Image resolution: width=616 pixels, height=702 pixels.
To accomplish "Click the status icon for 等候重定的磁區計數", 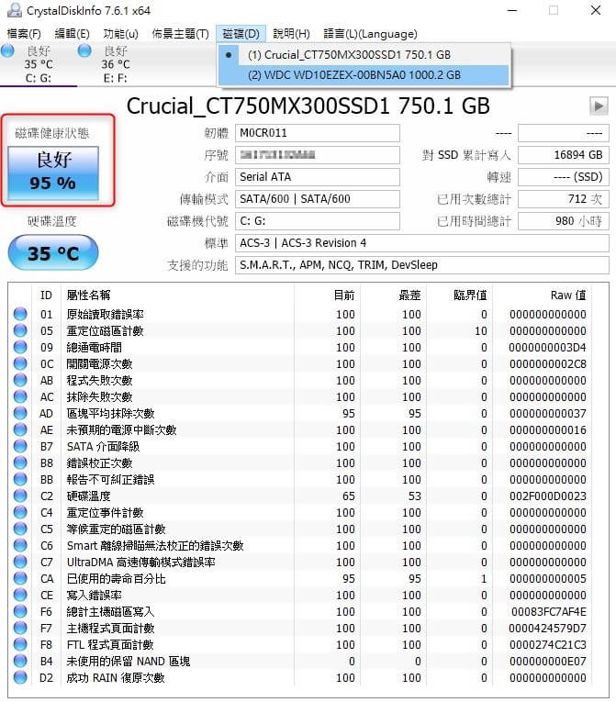I will point(20,529).
